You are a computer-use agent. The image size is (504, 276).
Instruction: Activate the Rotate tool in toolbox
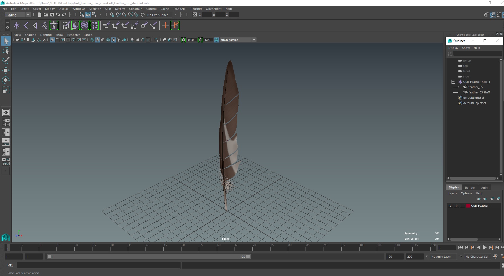pos(6,80)
